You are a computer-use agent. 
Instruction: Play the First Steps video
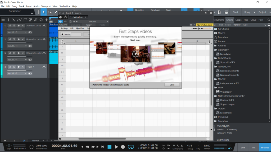[x=135, y=54]
